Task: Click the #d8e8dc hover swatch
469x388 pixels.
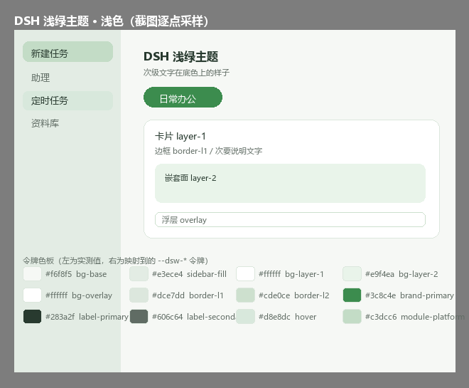Action: point(245,317)
